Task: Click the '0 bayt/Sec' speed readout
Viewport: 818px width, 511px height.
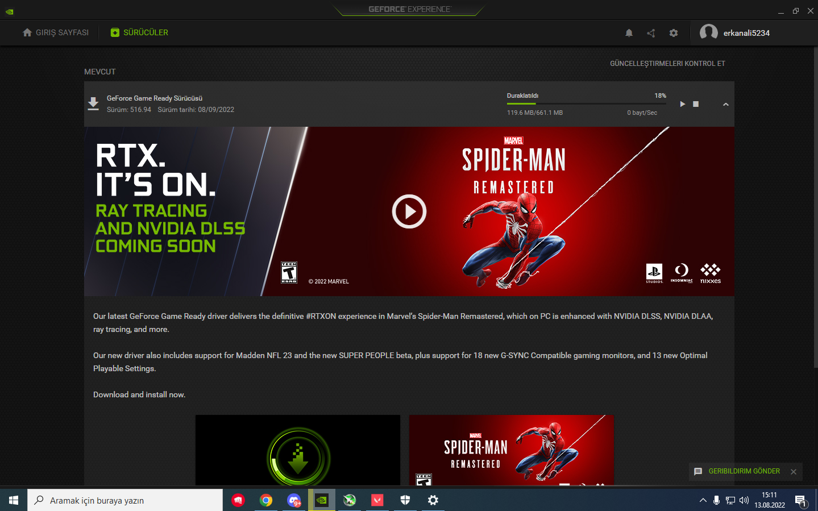Action: tap(642, 113)
